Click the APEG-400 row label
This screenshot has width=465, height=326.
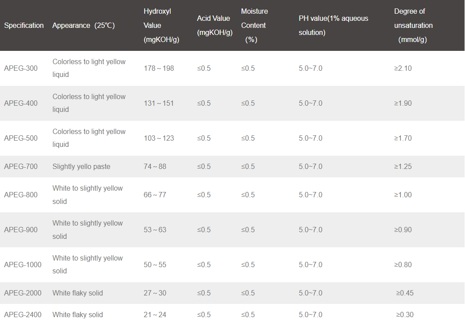pos(21,103)
